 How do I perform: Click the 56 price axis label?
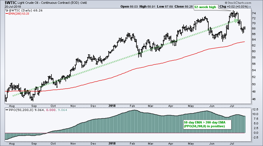[x=254, y=64]
